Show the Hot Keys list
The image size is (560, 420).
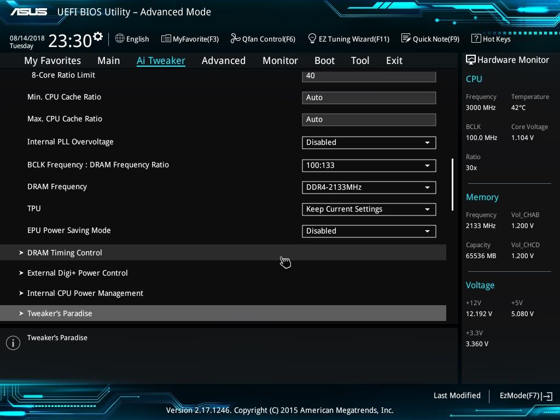(x=491, y=39)
